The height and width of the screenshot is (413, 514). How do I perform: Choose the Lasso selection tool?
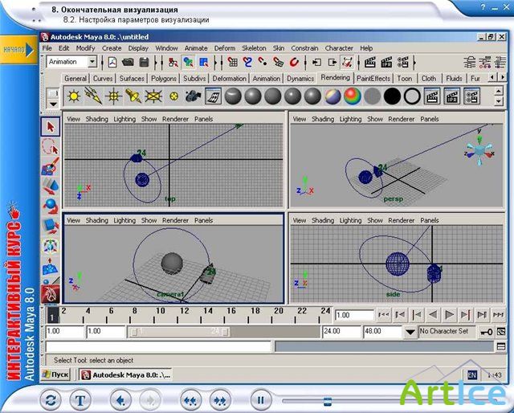point(51,146)
